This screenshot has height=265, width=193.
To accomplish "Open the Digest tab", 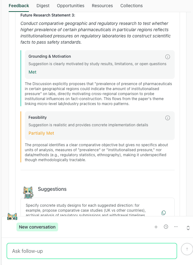I will click(x=43, y=6).
